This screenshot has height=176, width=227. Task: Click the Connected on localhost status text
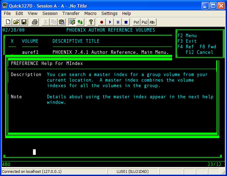pyautogui.click(x=32, y=171)
